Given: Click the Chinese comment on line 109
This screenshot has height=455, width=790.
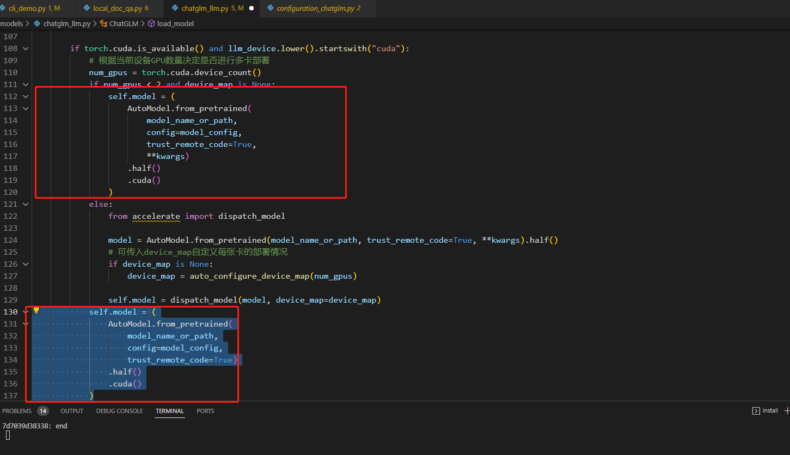Looking at the screenshot, I should pos(179,60).
